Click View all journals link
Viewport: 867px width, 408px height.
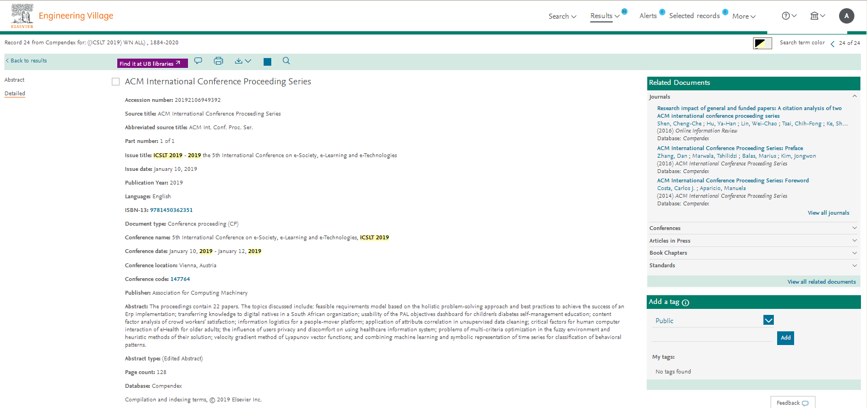(x=828, y=213)
